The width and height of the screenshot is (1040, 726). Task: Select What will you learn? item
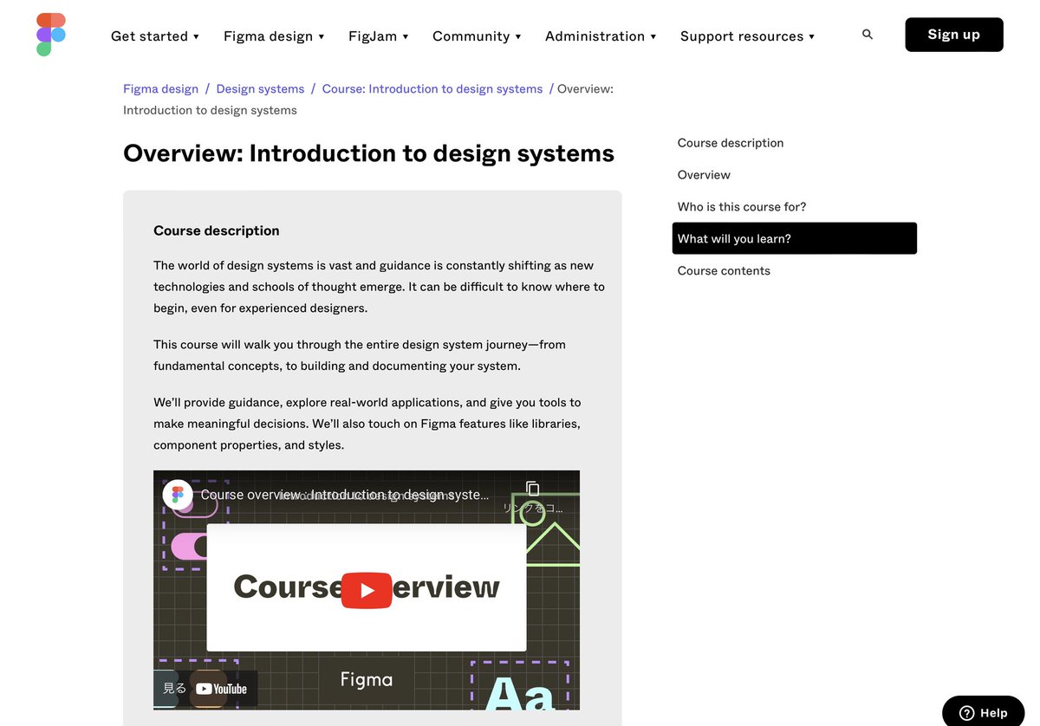[795, 238]
